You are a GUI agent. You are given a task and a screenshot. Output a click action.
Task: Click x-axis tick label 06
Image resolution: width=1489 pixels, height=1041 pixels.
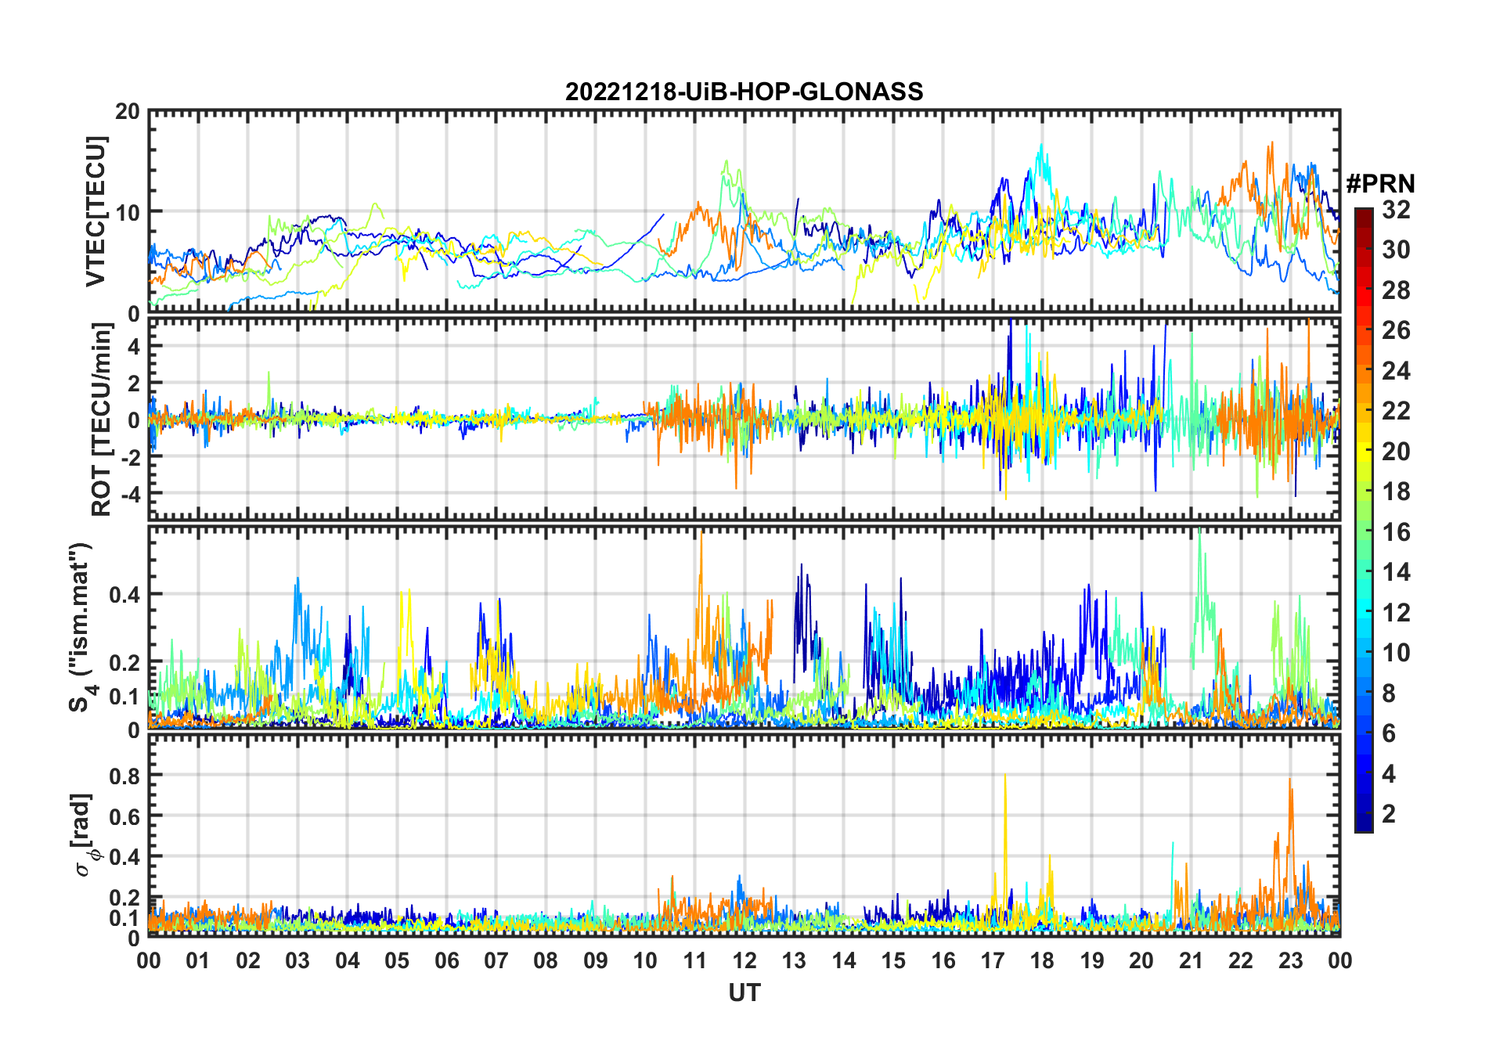447,960
